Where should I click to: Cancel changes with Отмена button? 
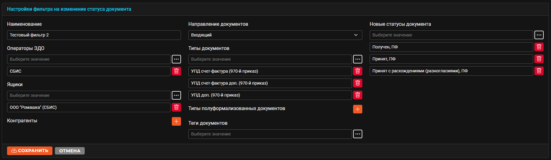pyautogui.click(x=70, y=151)
